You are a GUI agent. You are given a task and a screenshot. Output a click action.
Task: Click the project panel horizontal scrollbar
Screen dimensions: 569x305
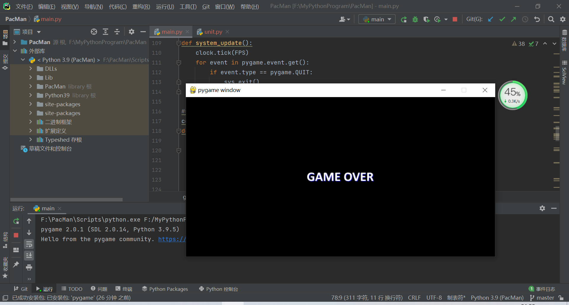tap(66, 200)
